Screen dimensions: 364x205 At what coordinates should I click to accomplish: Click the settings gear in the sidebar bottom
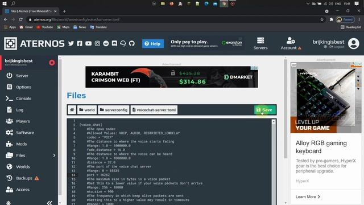coord(9,203)
